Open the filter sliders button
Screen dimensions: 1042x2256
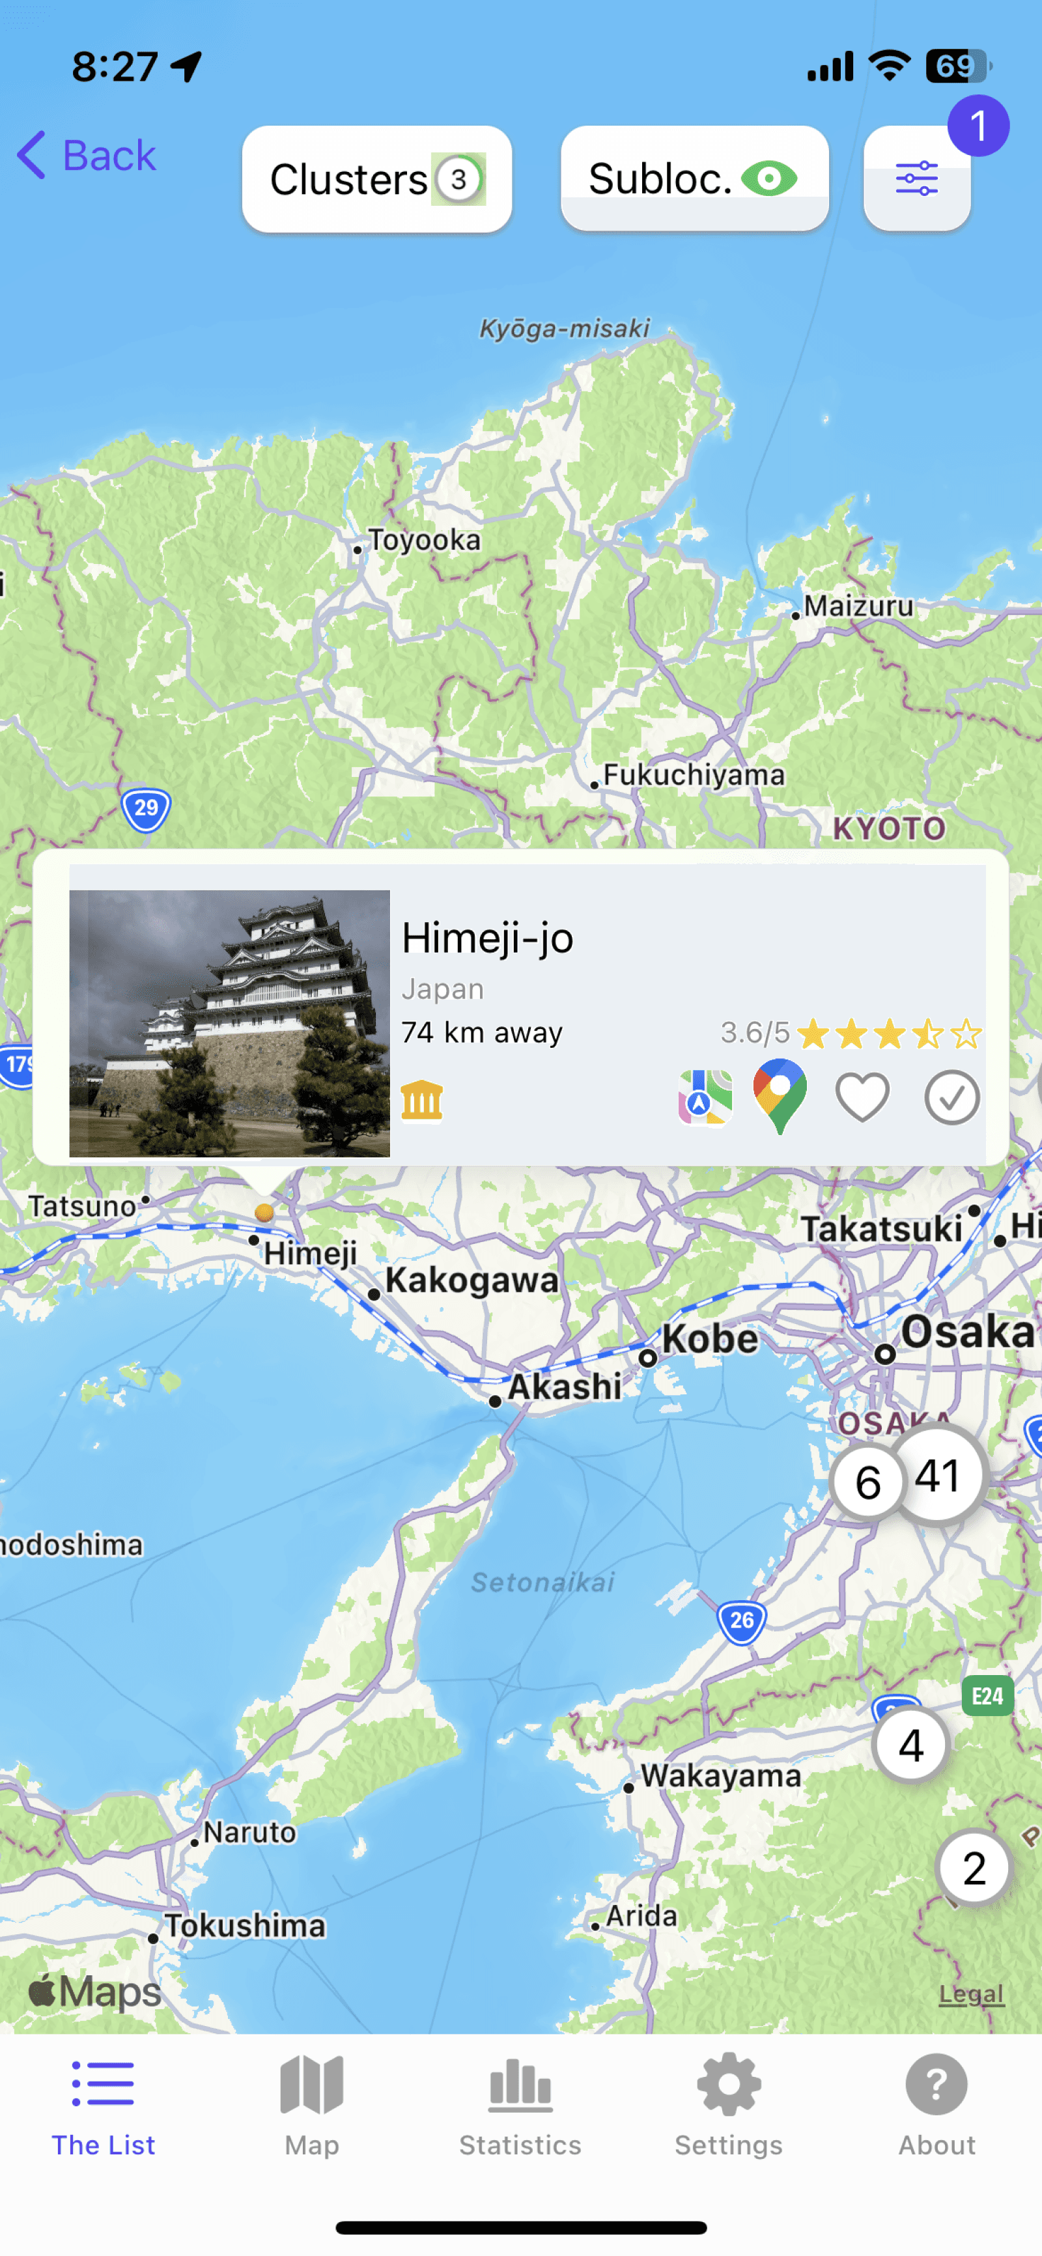pos(916,178)
